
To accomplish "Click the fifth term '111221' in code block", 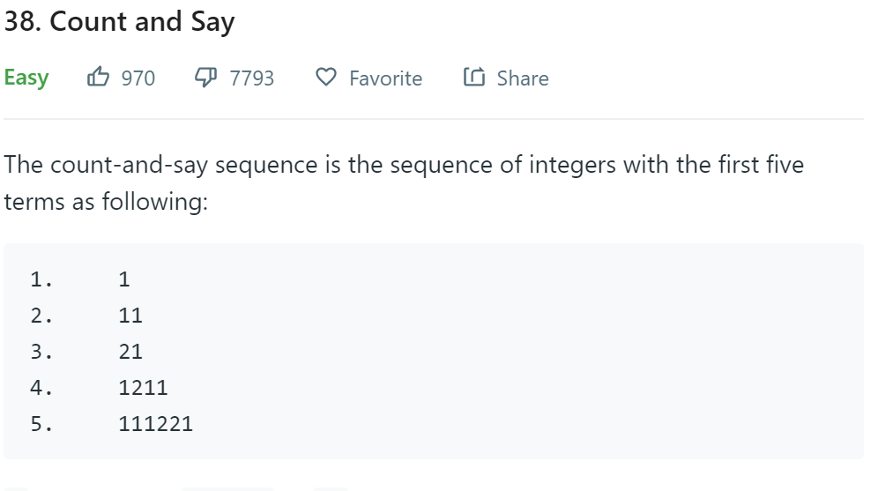I will (x=155, y=424).
